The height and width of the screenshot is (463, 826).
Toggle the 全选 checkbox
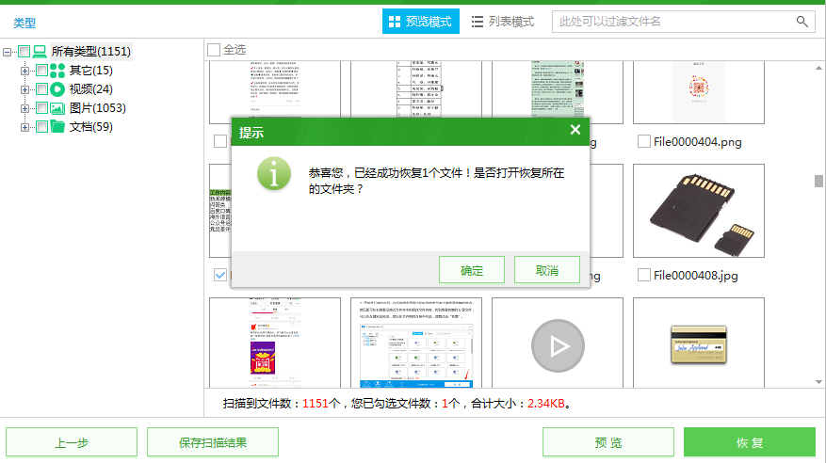(x=214, y=49)
